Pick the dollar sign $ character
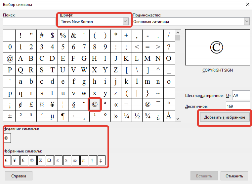Screen dimensions: 252x184 (x=52, y=35)
